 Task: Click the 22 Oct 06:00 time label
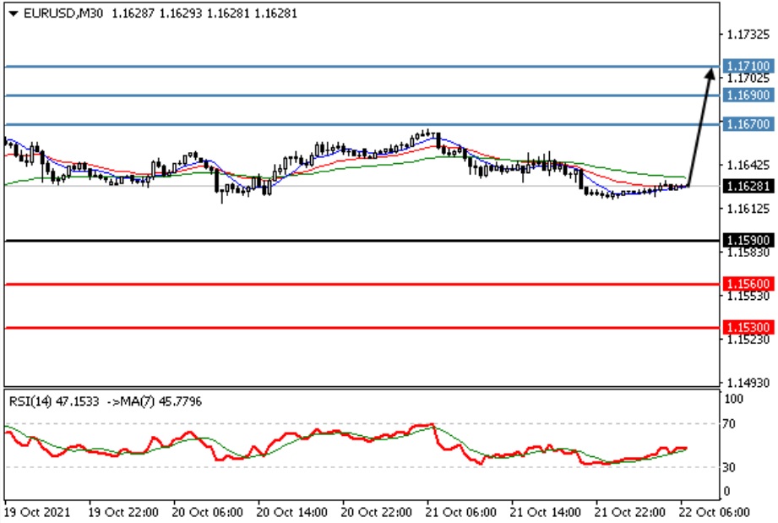[714, 512]
